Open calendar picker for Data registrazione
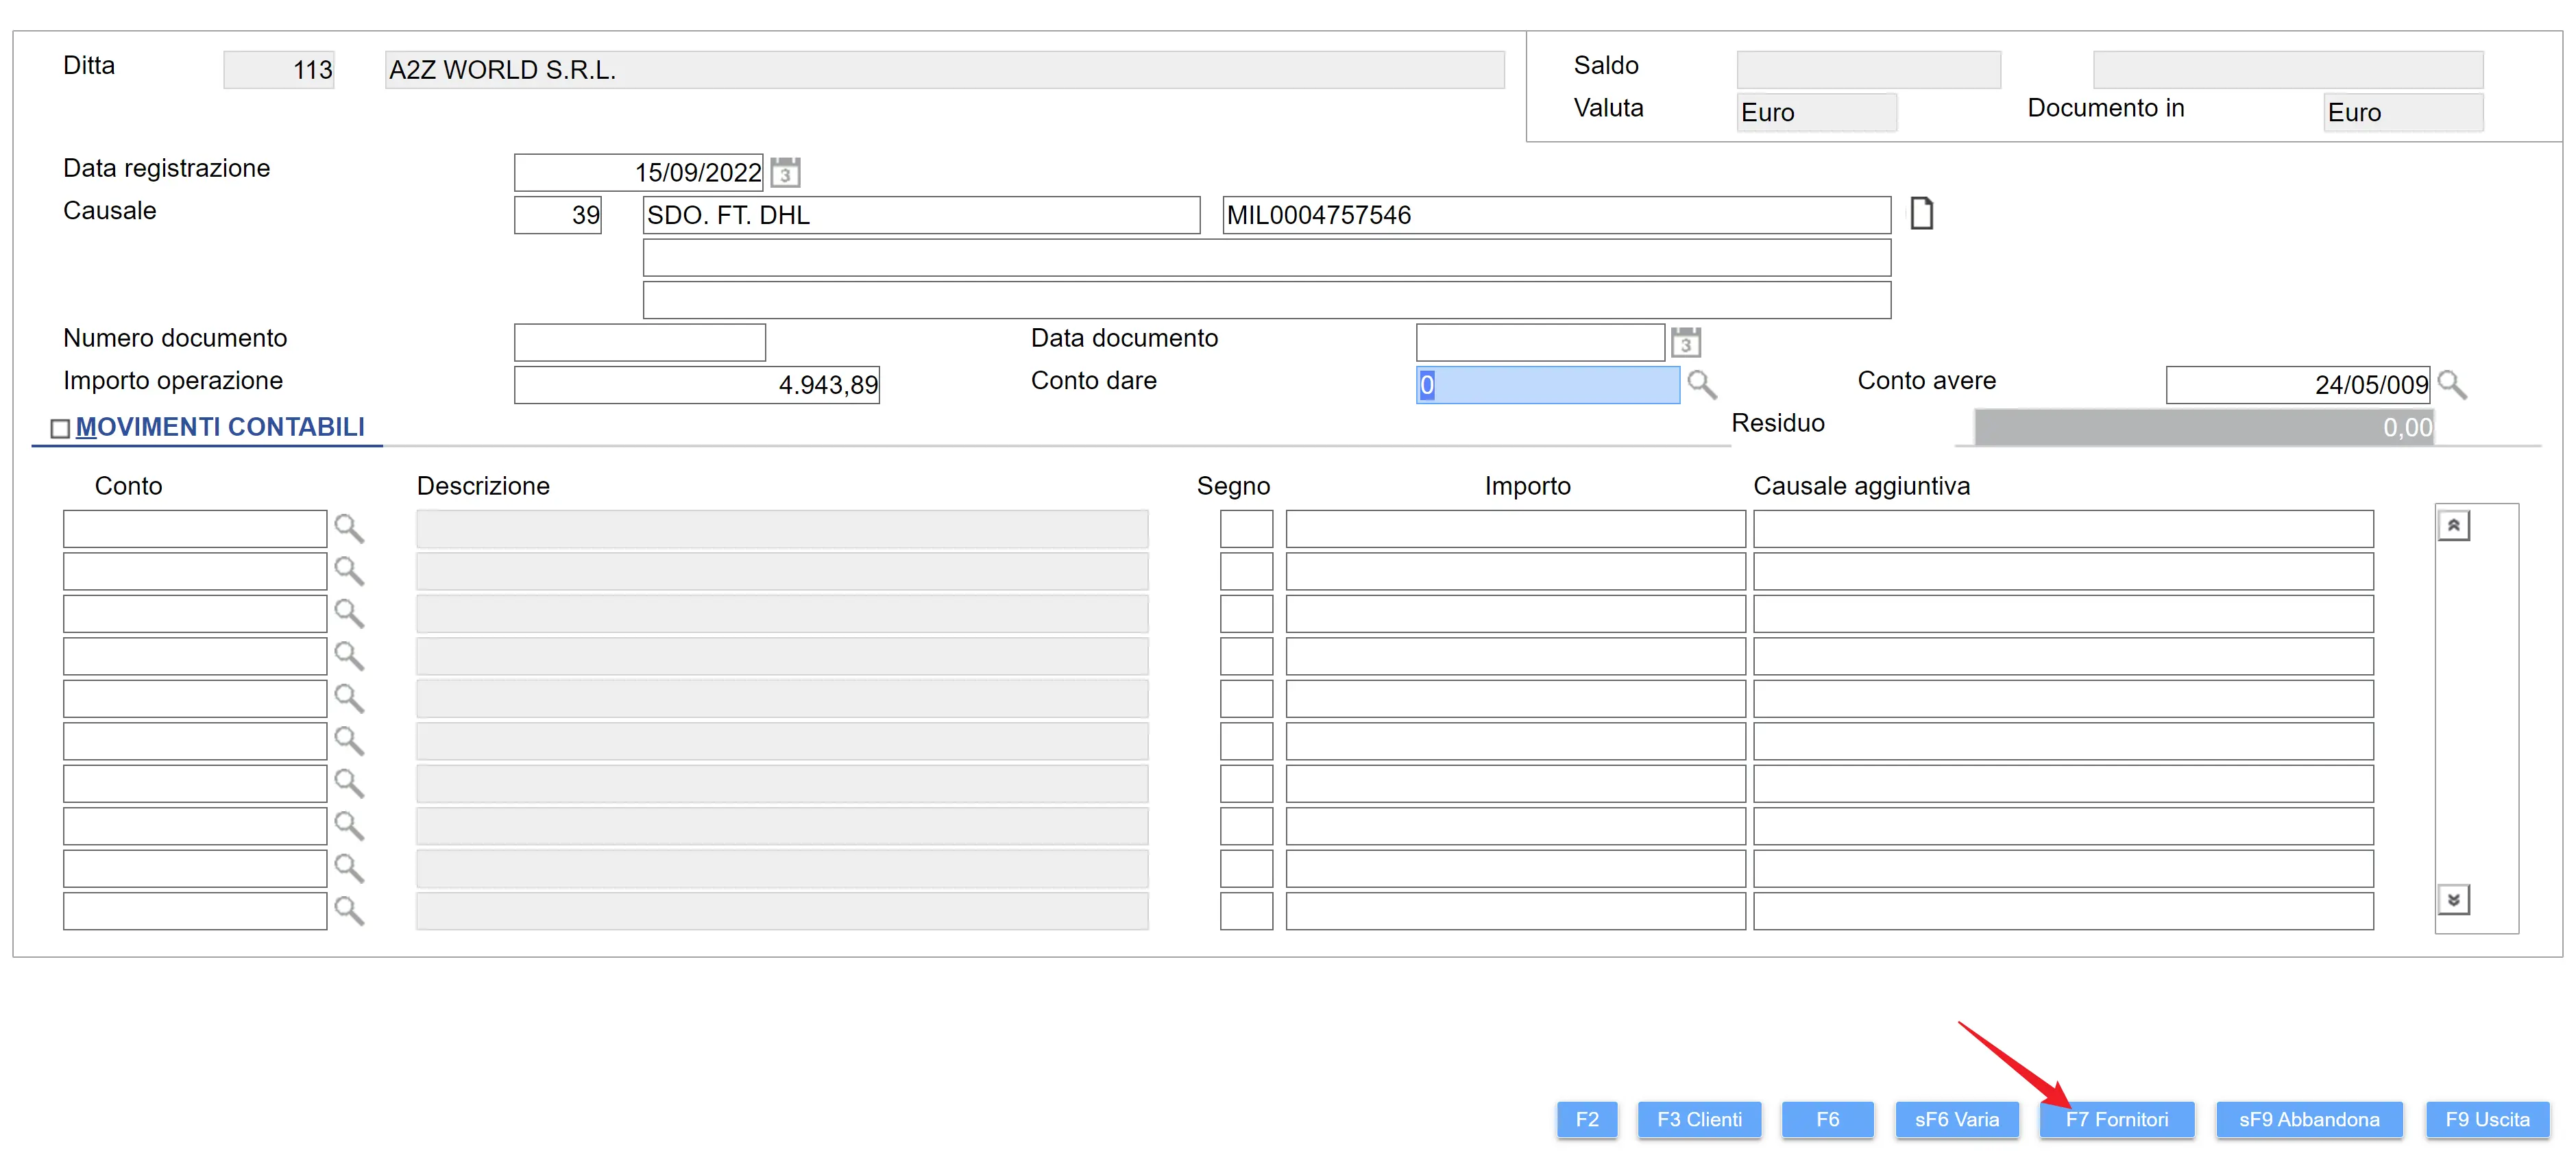Image resolution: width=2576 pixels, height=1151 pixels. coord(785,172)
